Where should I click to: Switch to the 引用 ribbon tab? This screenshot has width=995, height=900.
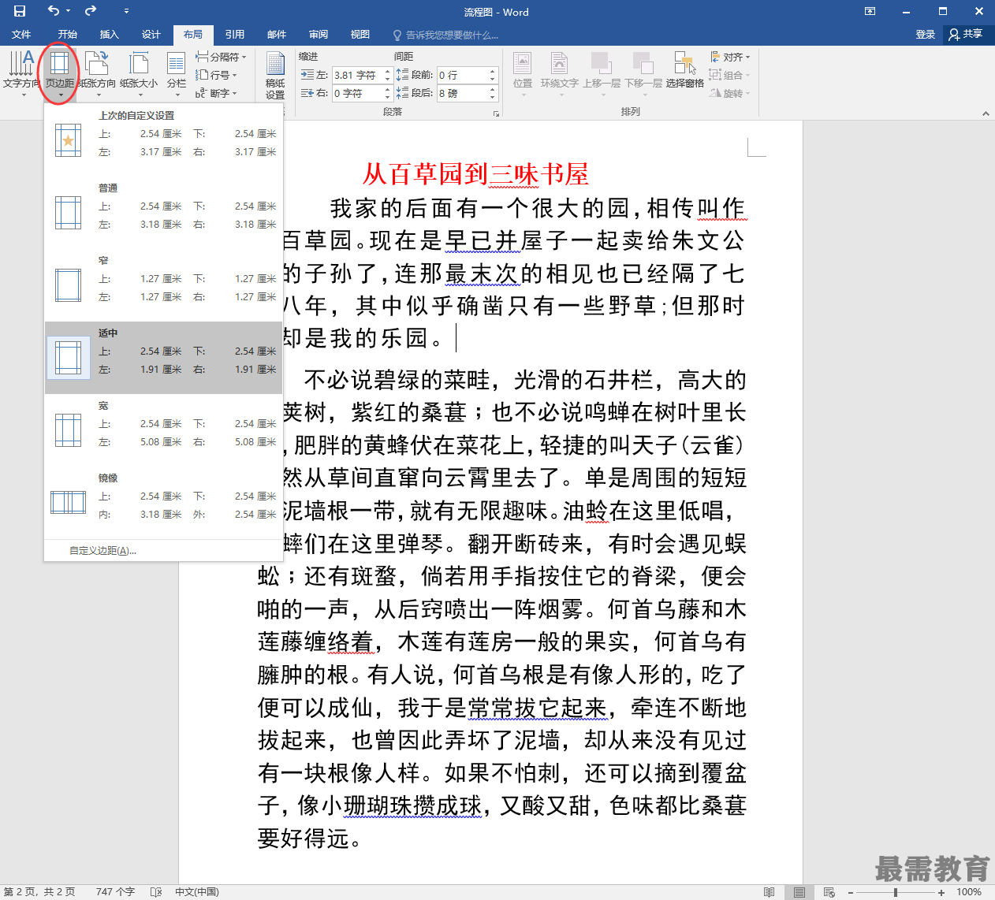235,35
